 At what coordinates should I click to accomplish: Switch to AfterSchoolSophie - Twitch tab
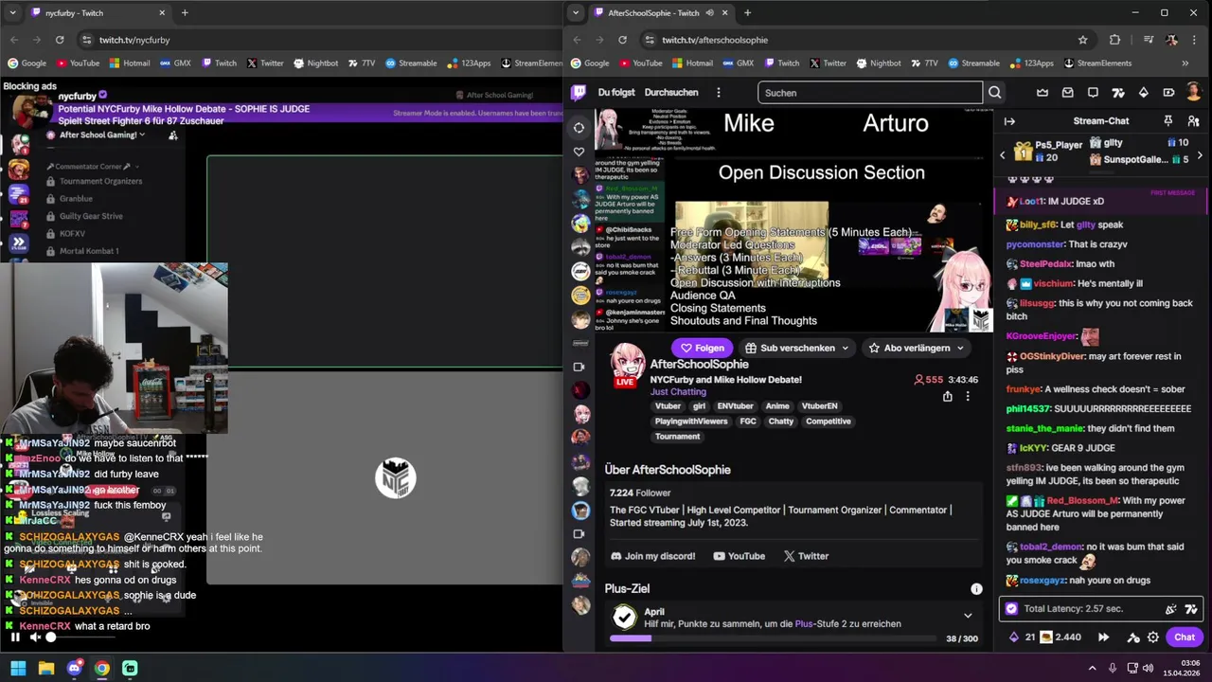(x=661, y=13)
